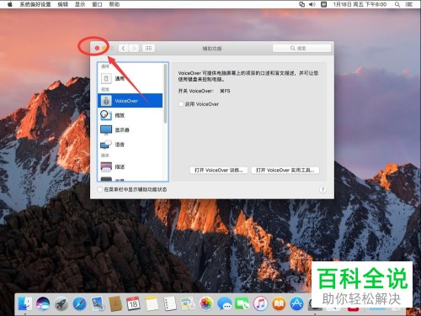Open Finder from the Dock

pyautogui.click(x=25, y=303)
